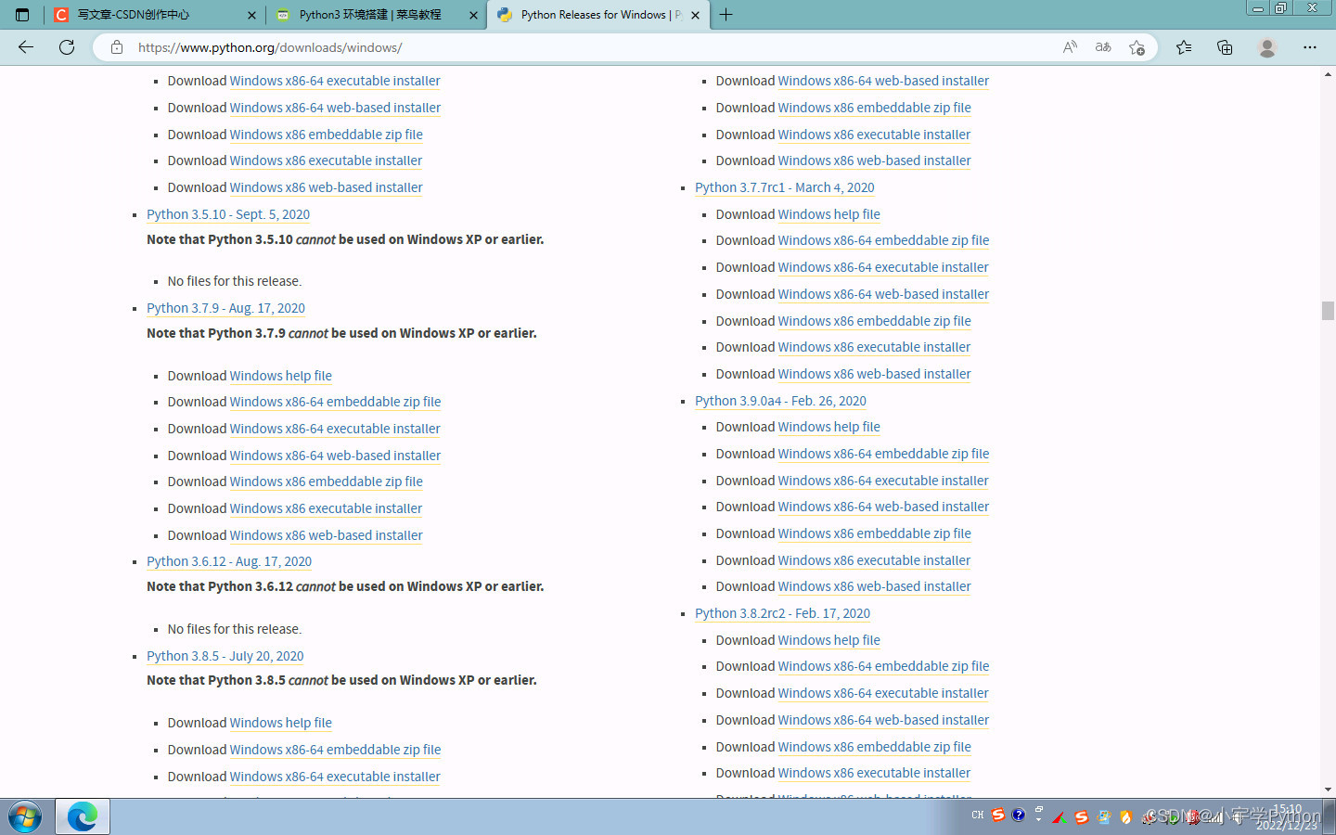
Task: Download Windows help file for Python 3.7.7rc1
Action: coord(829,214)
